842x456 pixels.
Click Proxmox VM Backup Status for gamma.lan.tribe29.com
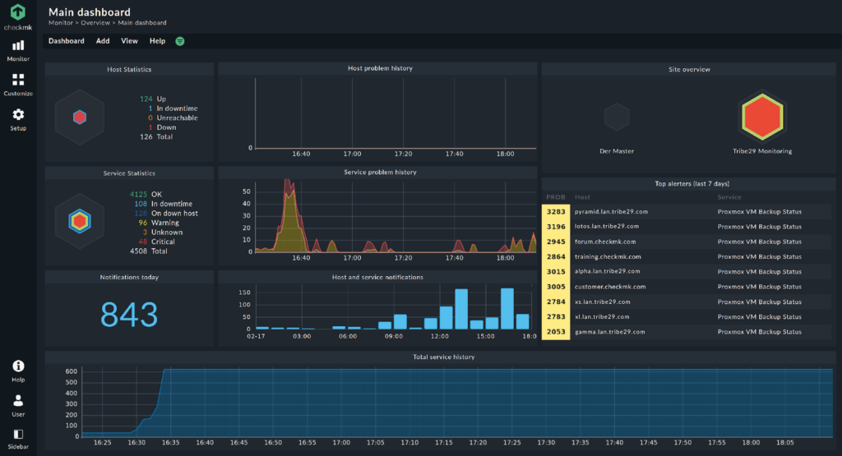point(759,332)
